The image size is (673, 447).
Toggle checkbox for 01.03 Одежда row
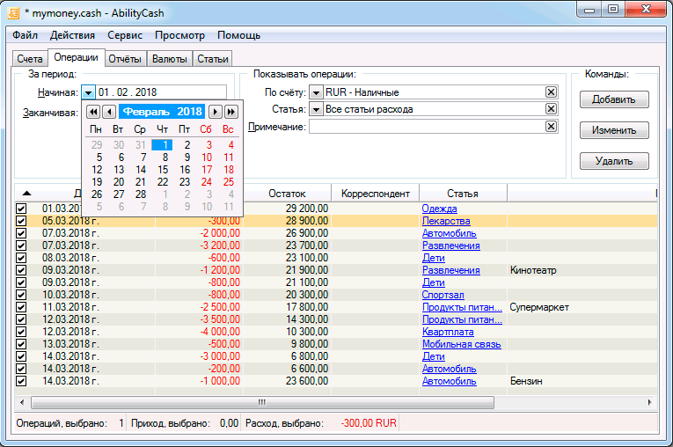point(21,209)
